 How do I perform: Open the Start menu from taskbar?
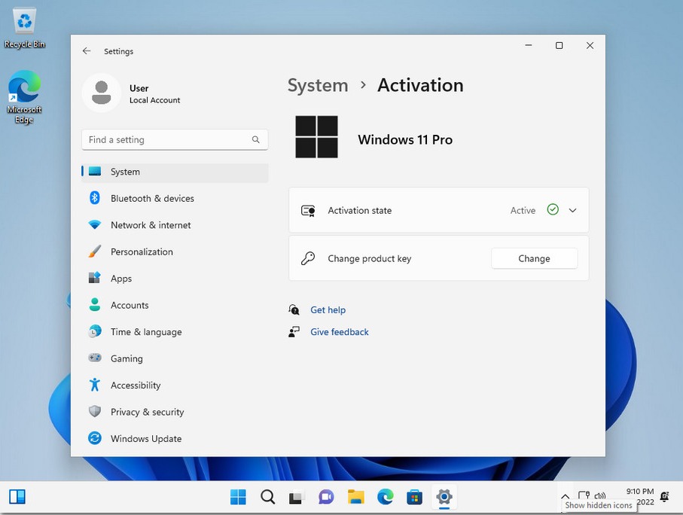pos(238,496)
